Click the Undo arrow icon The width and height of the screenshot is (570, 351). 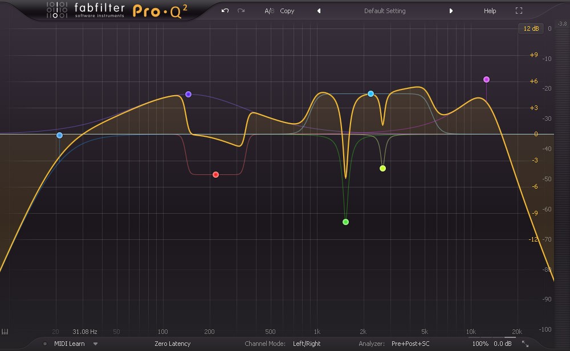pyautogui.click(x=225, y=10)
